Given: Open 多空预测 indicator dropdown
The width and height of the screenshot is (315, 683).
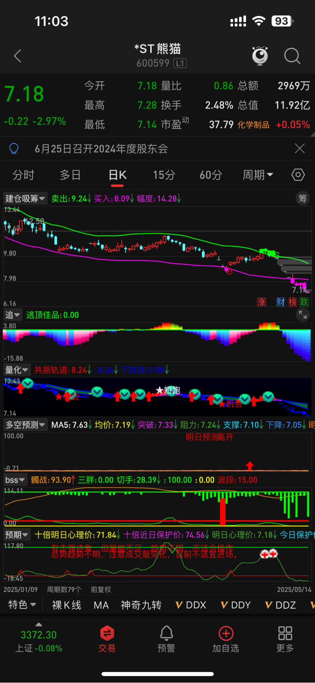Looking at the screenshot, I should (x=25, y=425).
